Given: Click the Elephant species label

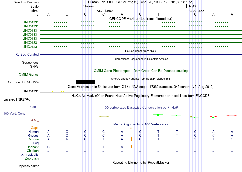Looking at the screenshot, I should pos(32,147).
